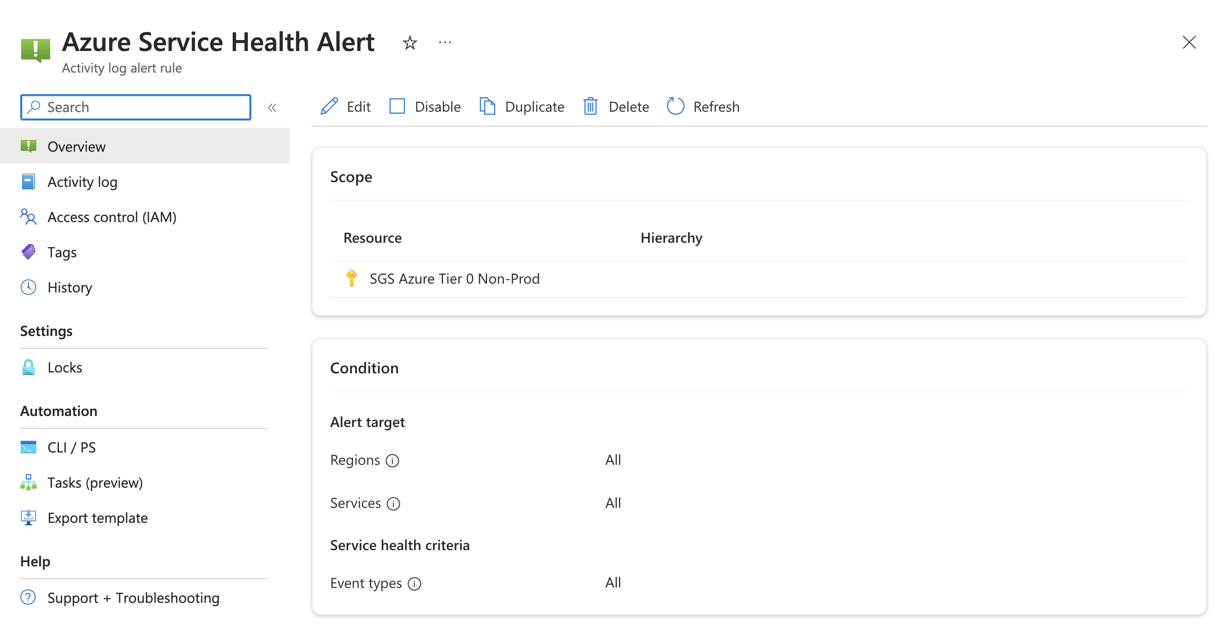Click the Delete trash icon
Viewport: 1229px width, 635px height.
tap(590, 106)
